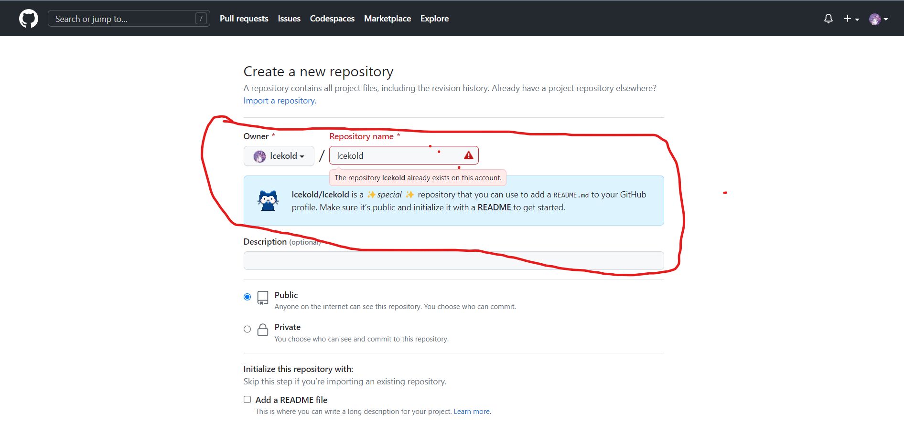Focus the Repository name field
This screenshot has width=904, height=423.
point(397,156)
